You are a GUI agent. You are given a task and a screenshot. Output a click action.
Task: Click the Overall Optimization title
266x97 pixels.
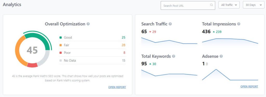tap(65, 24)
